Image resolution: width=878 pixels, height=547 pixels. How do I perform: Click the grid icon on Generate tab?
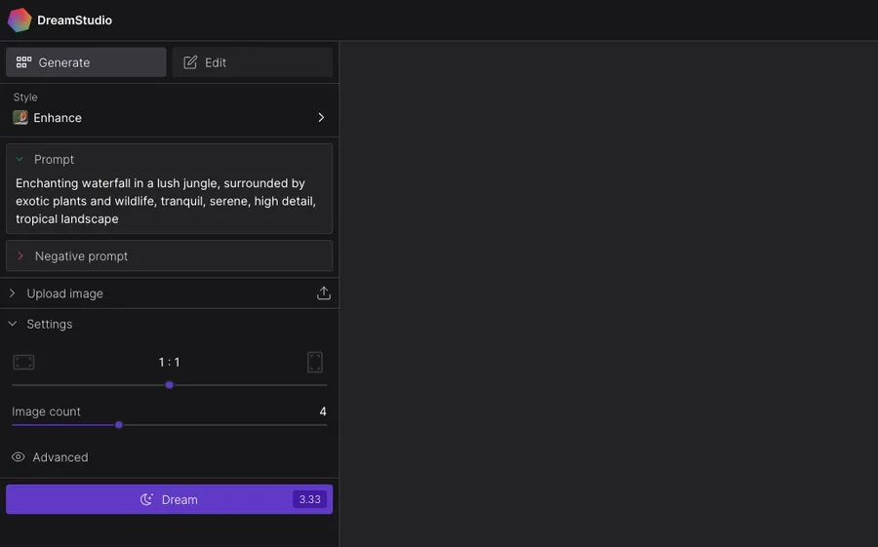point(24,62)
